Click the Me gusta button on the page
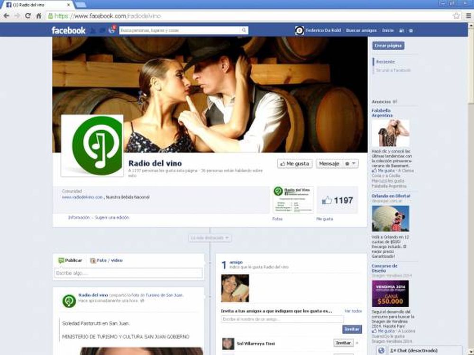 [x=295, y=164]
